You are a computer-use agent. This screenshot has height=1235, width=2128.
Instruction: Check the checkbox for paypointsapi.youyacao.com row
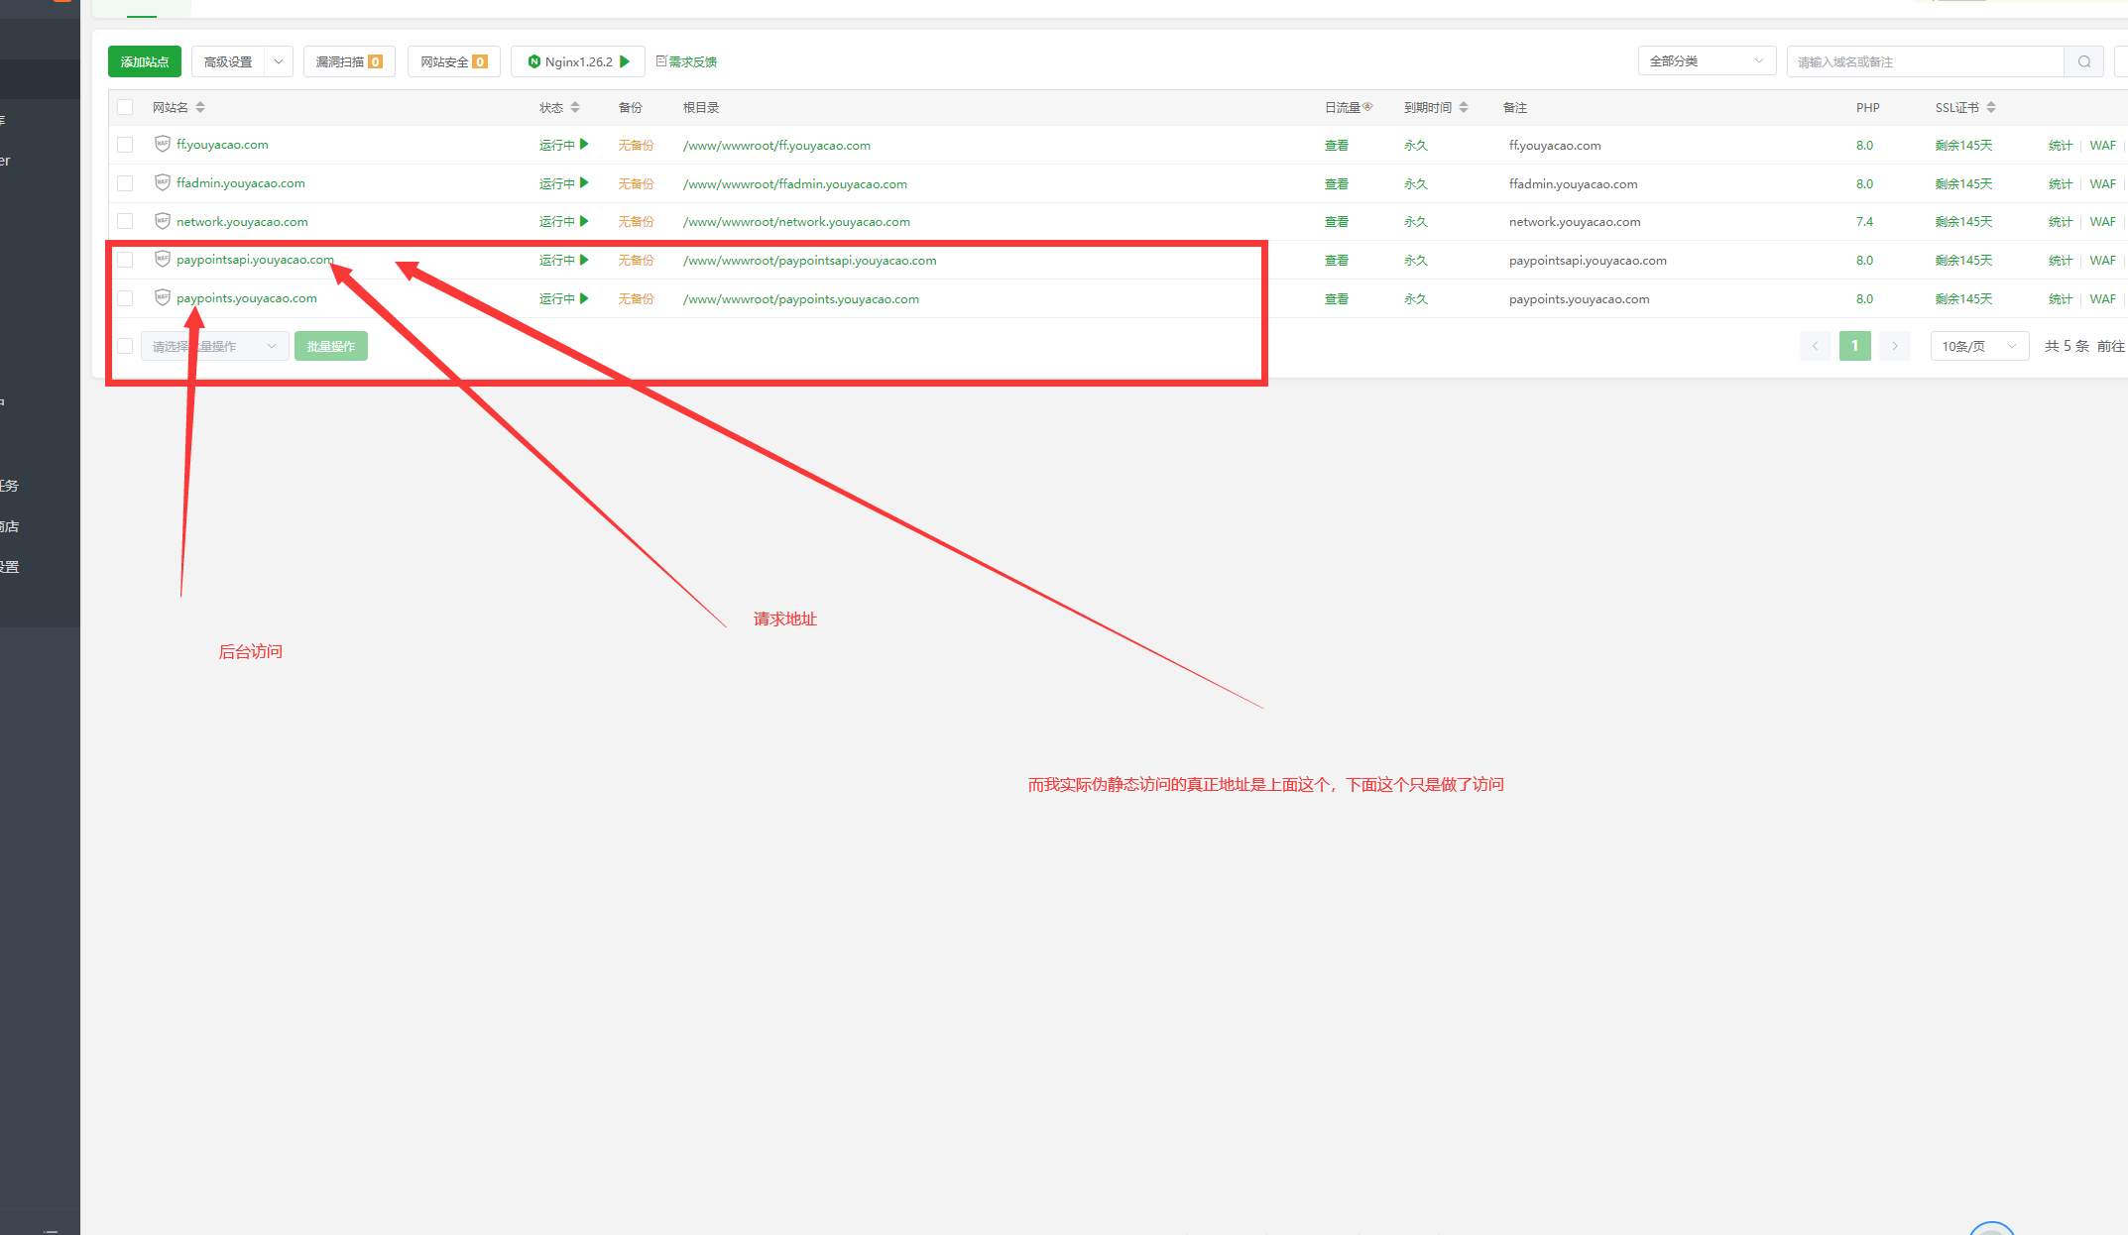pyautogui.click(x=125, y=260)
